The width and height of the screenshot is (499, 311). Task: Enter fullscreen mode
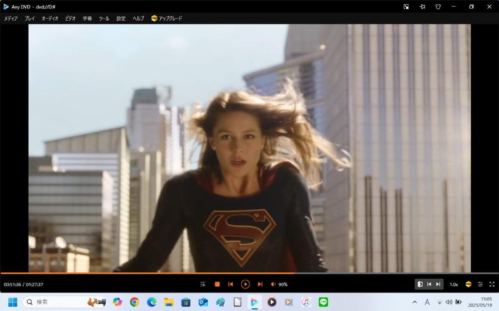pyautogui.click(x=492, y=284)
